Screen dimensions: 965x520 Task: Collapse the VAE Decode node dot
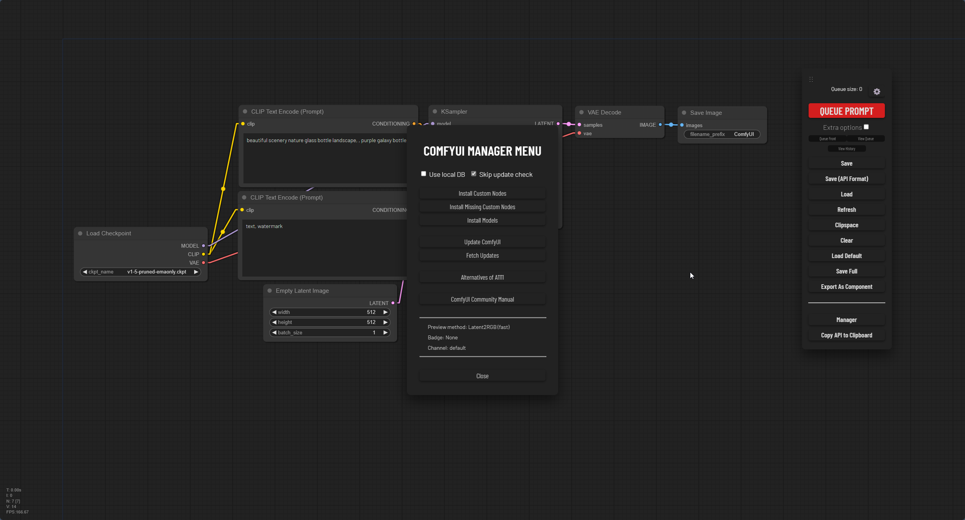click(581, 112)
